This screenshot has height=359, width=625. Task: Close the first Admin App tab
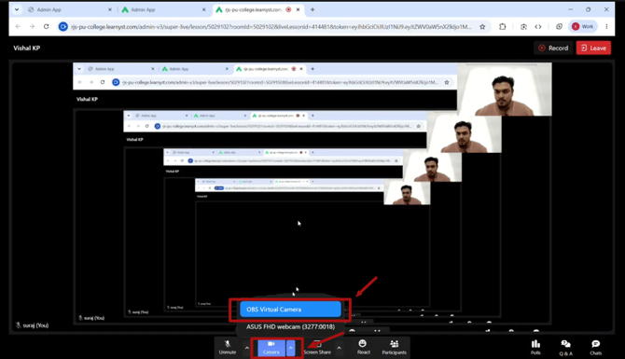(x=110, y=9)
